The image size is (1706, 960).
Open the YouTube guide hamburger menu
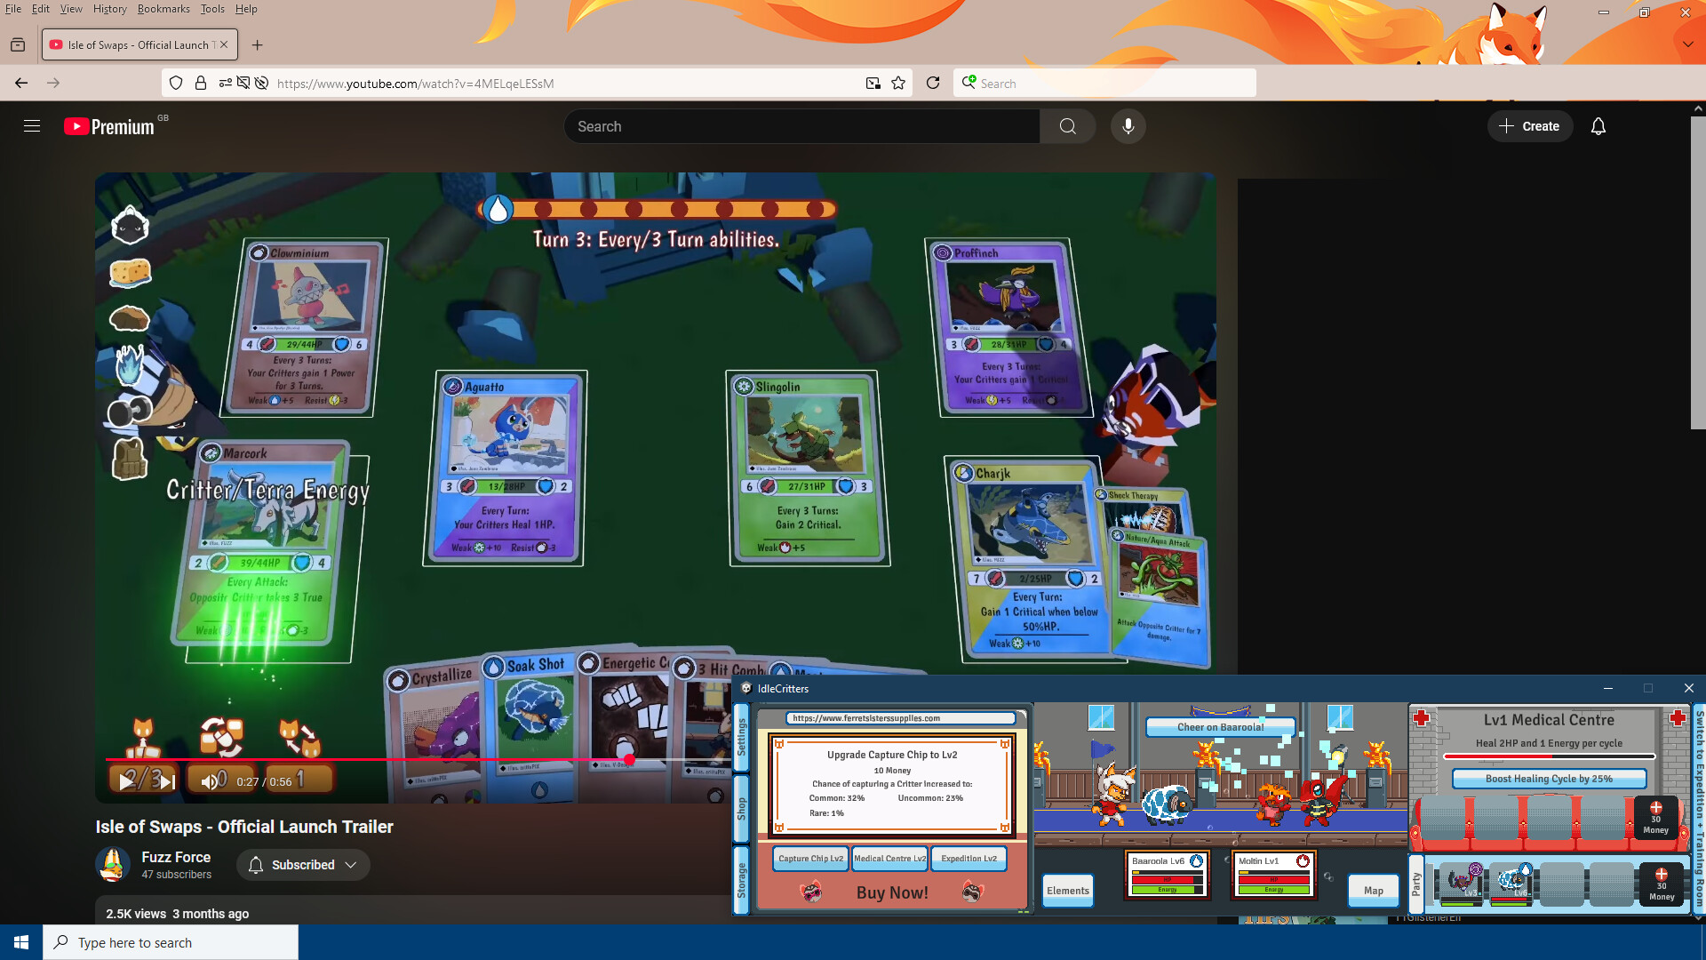point(32,125)
